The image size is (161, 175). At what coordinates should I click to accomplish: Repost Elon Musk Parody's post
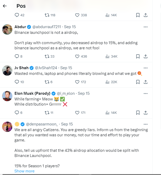coord(47,113)
